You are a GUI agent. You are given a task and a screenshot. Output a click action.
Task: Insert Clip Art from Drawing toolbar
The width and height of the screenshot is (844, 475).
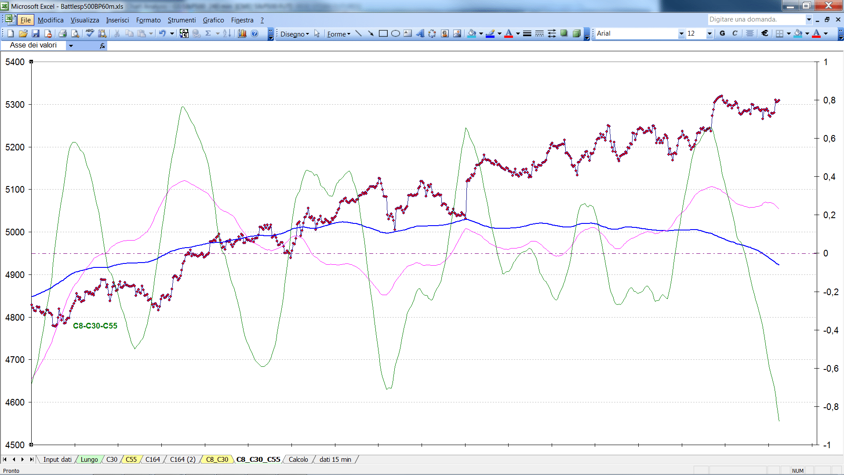[x=444, y=33]
